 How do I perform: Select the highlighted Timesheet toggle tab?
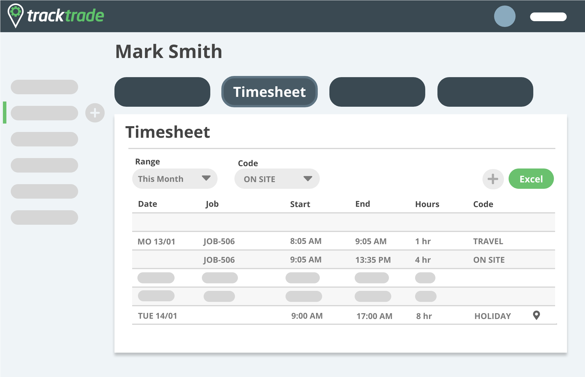click(270, 92)
